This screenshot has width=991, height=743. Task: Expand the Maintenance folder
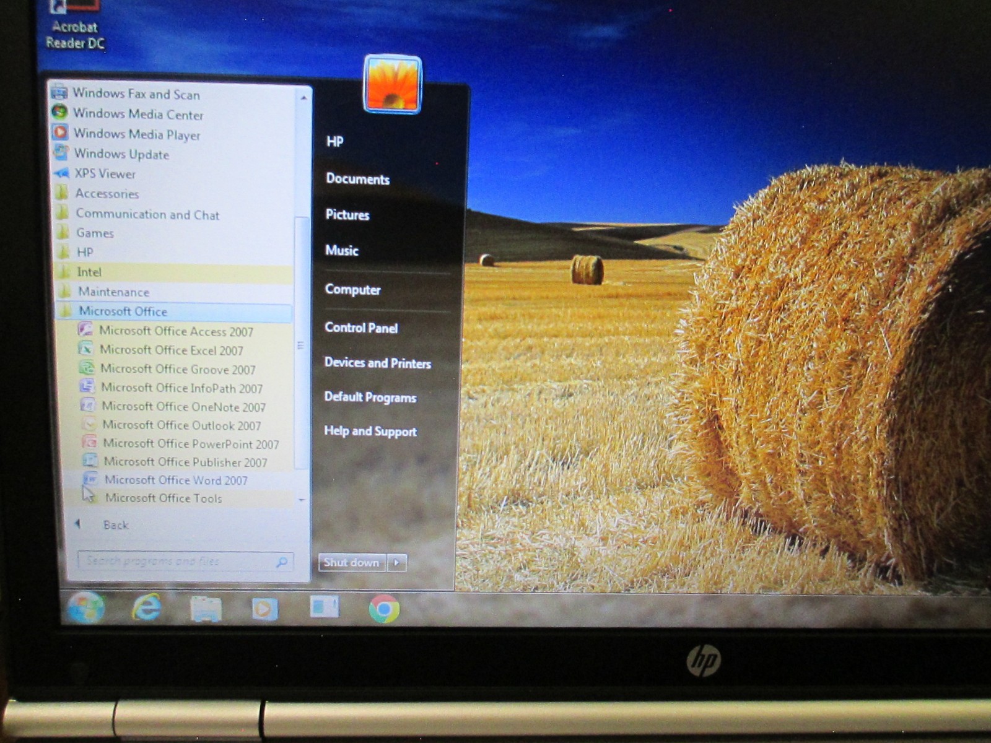pos(104,291)
